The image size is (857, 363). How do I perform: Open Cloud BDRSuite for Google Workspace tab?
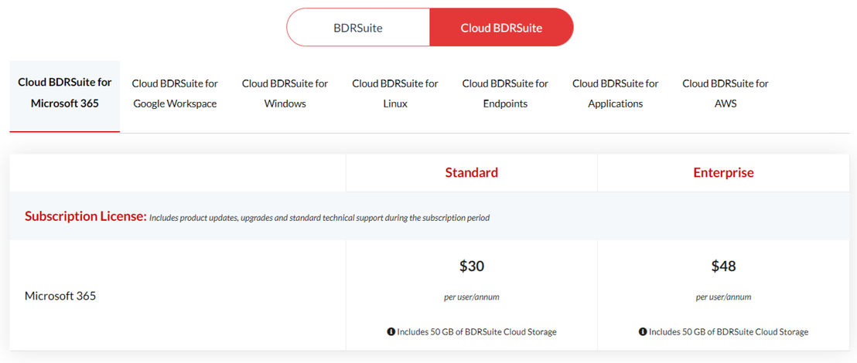pos(175,93)
